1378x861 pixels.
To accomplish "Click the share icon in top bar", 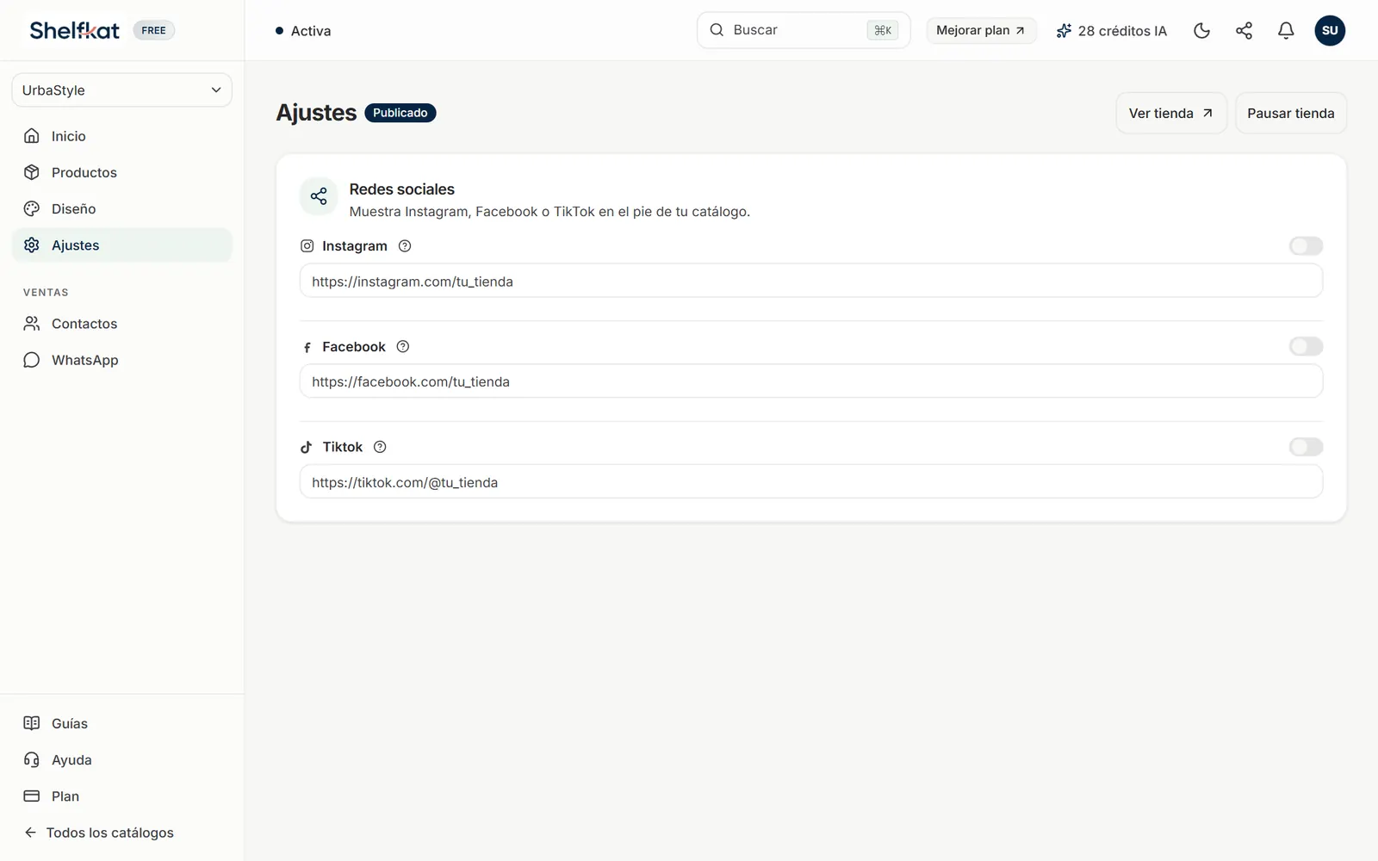I will [x=1245, y=31].
